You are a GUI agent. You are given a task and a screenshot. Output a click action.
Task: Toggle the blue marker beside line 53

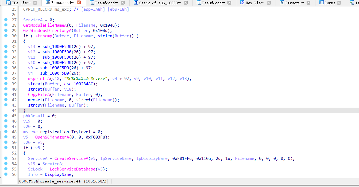[6, 158]
